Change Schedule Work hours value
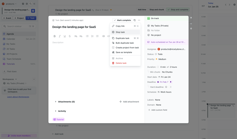The height and width of the screenshot is (139, 237). (x=164, y=92)
